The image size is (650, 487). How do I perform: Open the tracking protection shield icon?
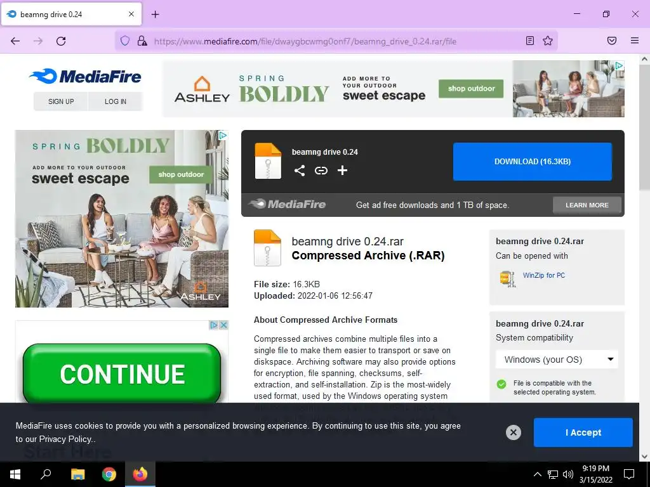pyautogui.click(x=125, y=41)
